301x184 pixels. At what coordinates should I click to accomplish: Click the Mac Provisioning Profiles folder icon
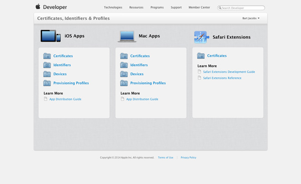(x=124, y=83)
